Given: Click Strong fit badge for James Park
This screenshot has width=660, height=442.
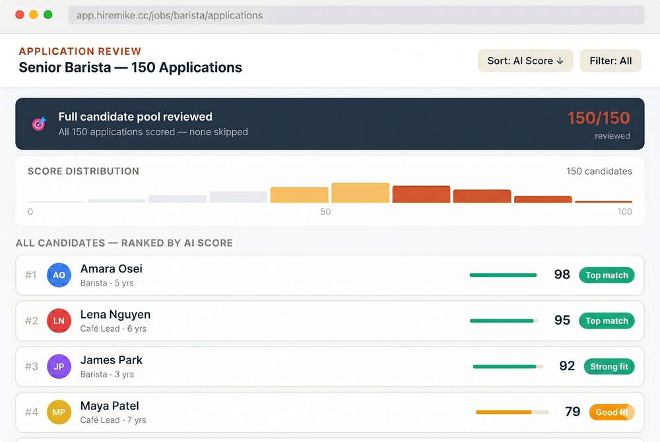Looking at the screenshot, I should click(609, 366).
